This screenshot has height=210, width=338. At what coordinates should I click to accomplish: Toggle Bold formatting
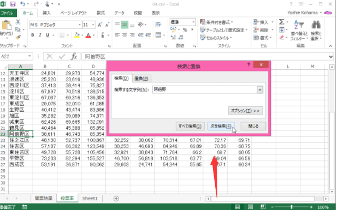tap(33, 35)
